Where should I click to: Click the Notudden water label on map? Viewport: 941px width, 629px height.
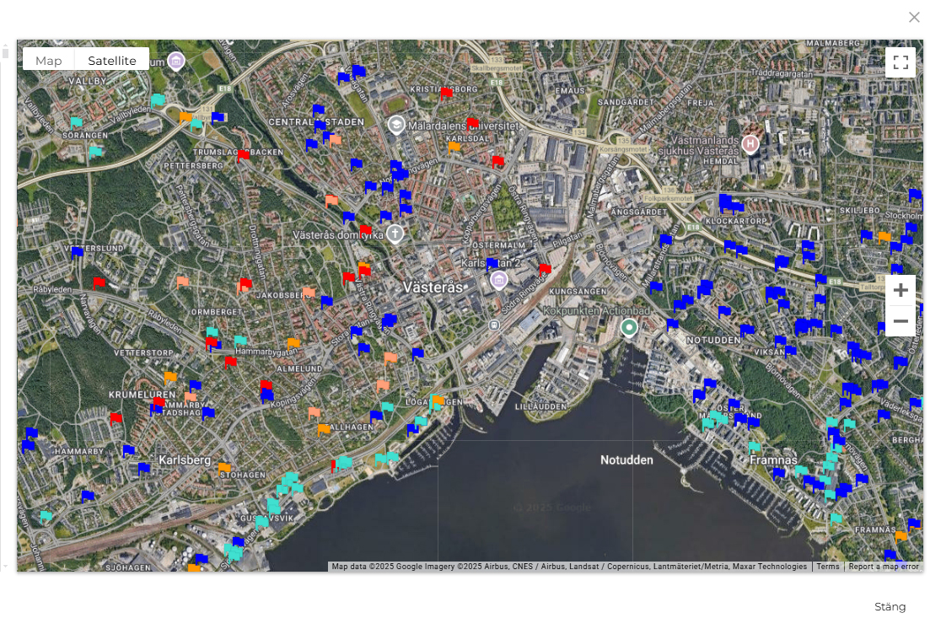coord(626,460)
